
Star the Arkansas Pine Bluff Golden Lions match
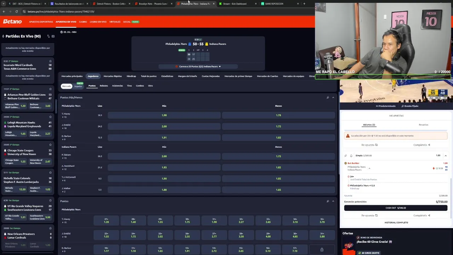pyautogui.click(x=50, y=89)
